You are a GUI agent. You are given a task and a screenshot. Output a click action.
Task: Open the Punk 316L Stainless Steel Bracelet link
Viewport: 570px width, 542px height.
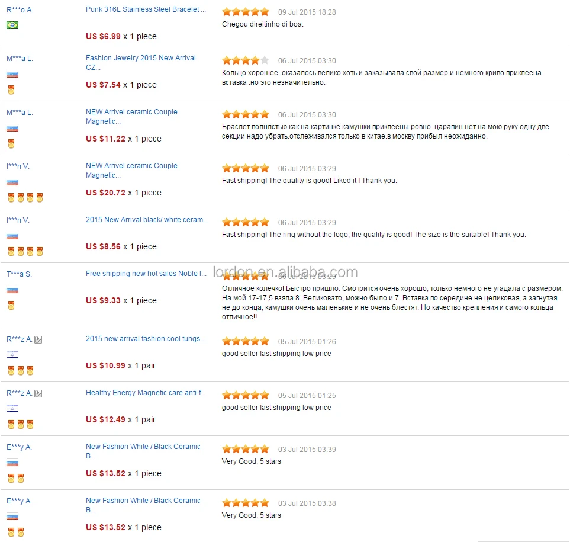point(146,9)
